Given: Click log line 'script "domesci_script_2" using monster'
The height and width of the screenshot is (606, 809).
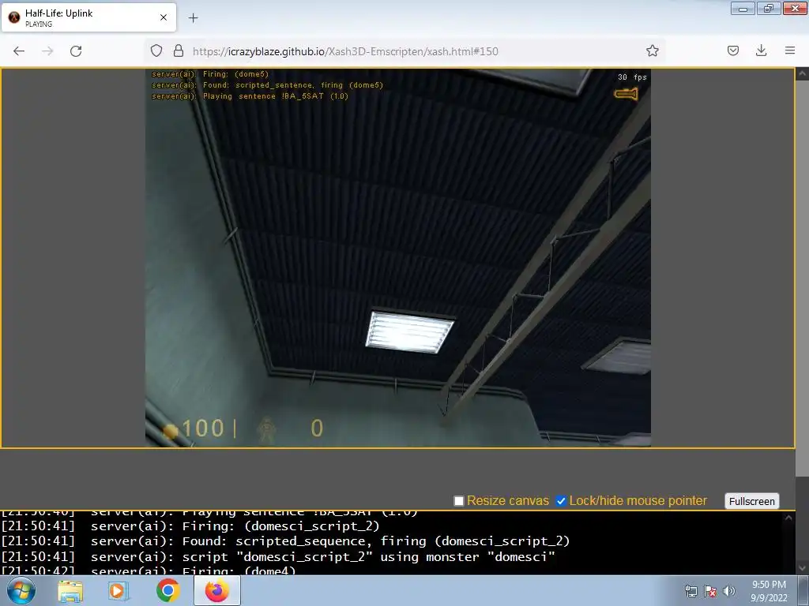Looking at the screenshot, I should pos(330,557).
